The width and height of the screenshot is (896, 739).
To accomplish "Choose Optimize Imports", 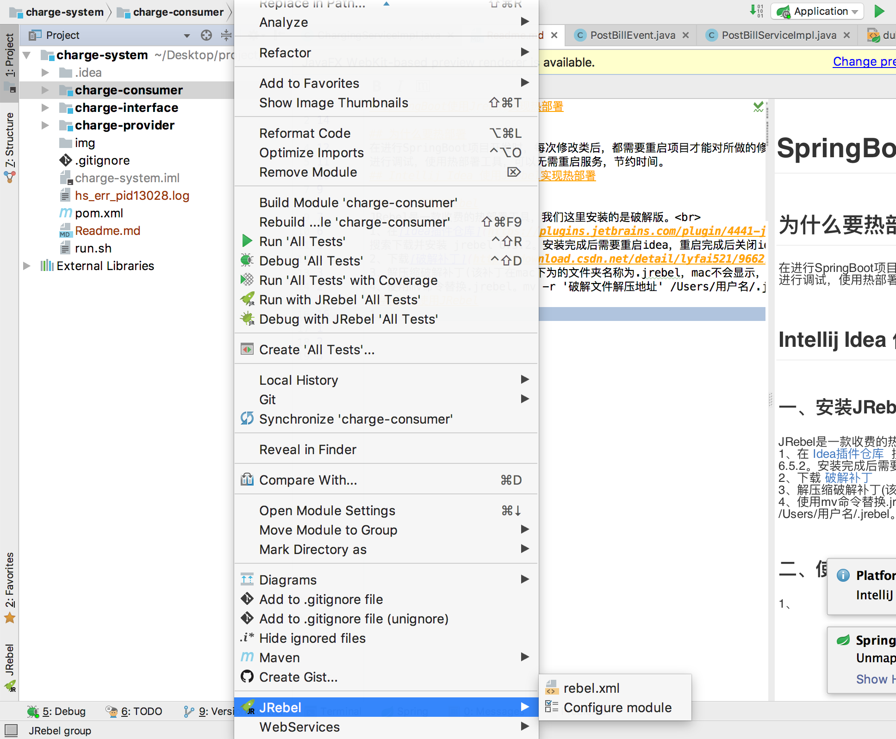I will [386, 153].
